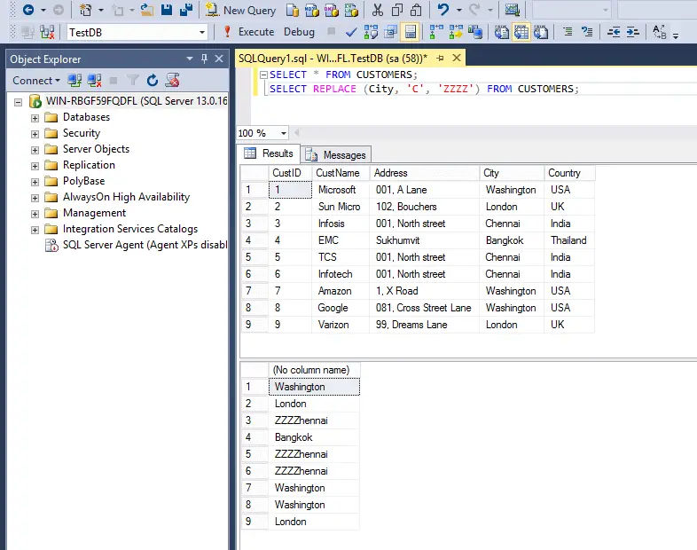This screenshot has width=697, height=550.
Task: Open toolbar overflow options arrow
Action: [x=676, y=35]
